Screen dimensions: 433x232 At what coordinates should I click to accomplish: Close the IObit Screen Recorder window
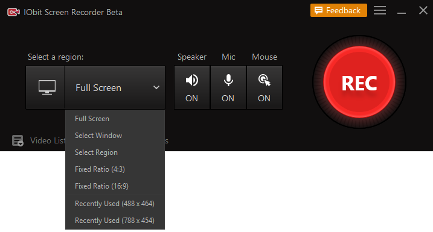click(x=423, y=10)
